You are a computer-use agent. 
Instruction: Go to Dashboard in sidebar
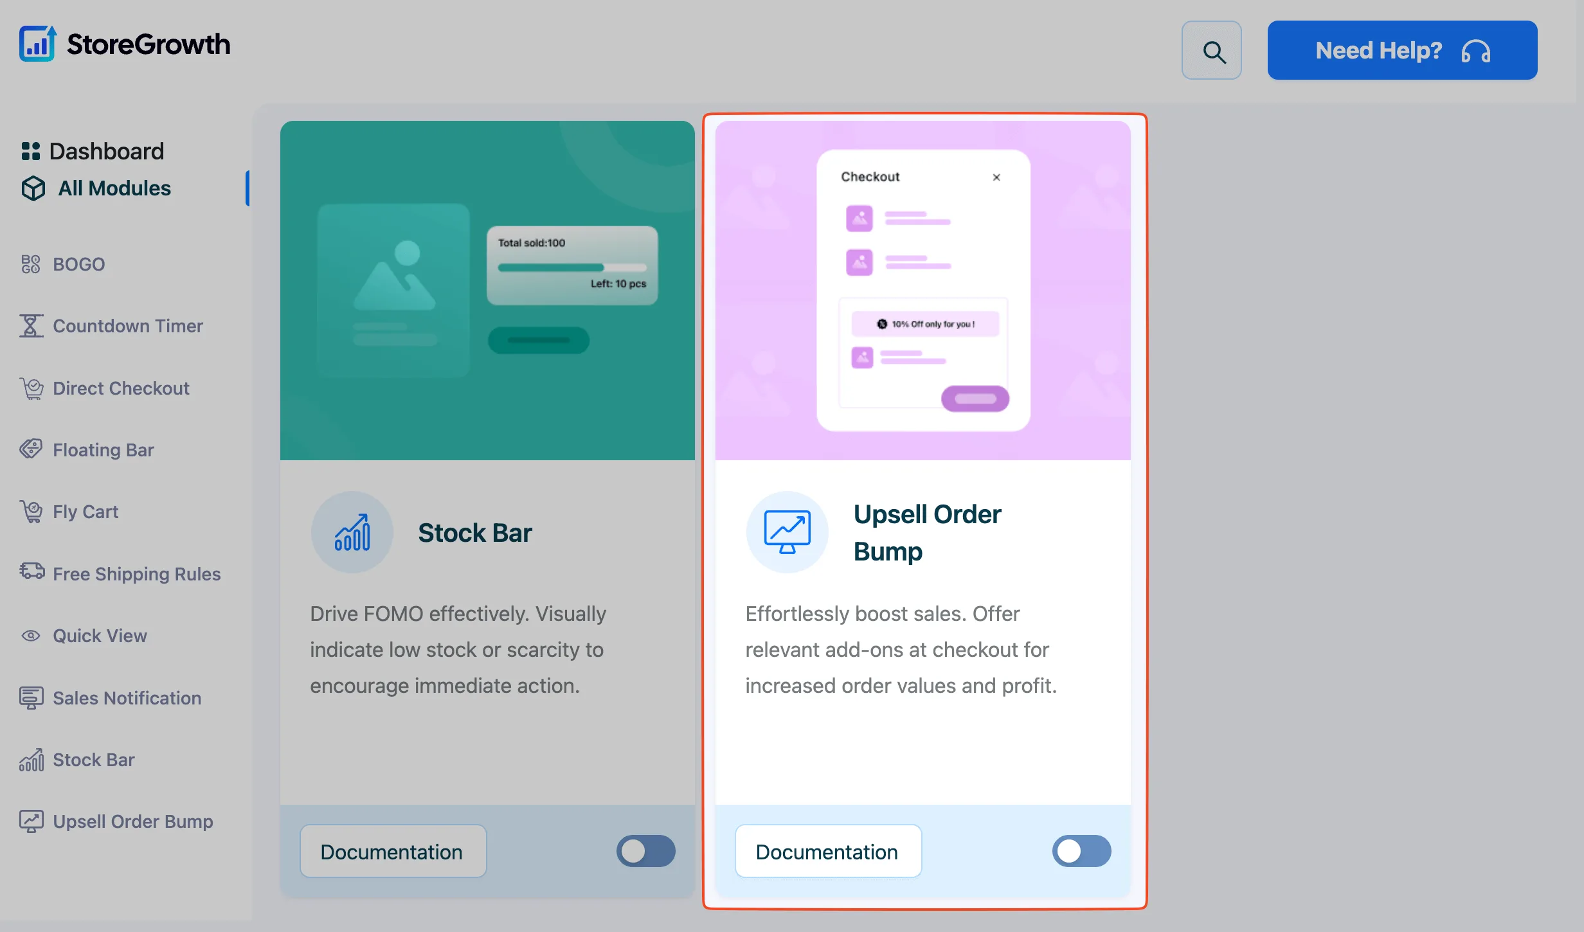93,151
